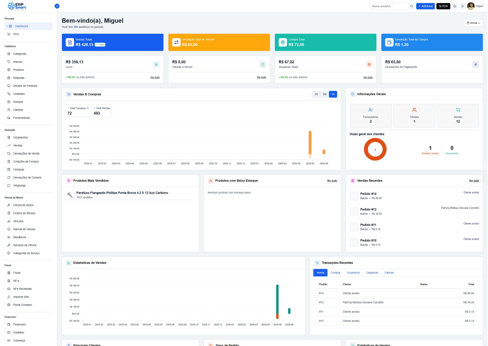The image size is (488, 346).
Task: Switch to the Despesas transactions tab
Action: tap(372, 273)
